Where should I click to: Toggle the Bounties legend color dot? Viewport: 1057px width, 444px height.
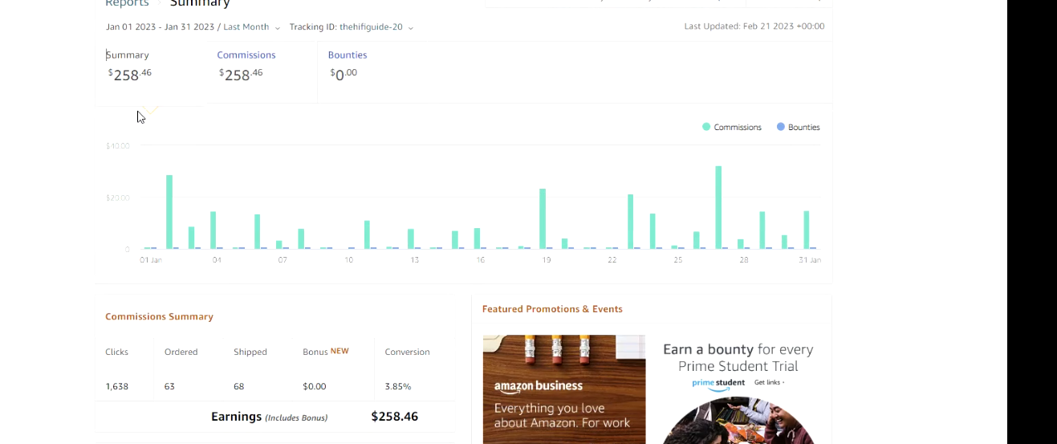781,127
